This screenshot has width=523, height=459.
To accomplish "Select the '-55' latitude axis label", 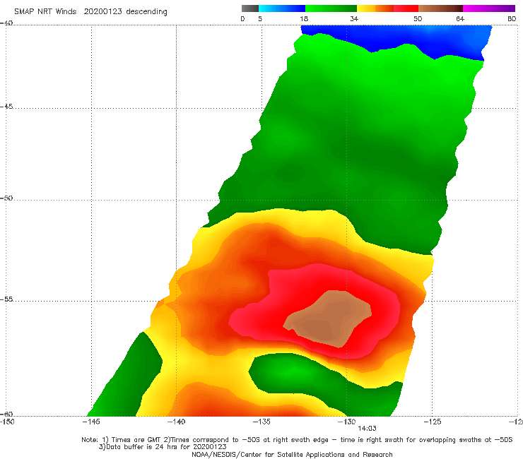I will pyautogui.click(x=6, y=299).
